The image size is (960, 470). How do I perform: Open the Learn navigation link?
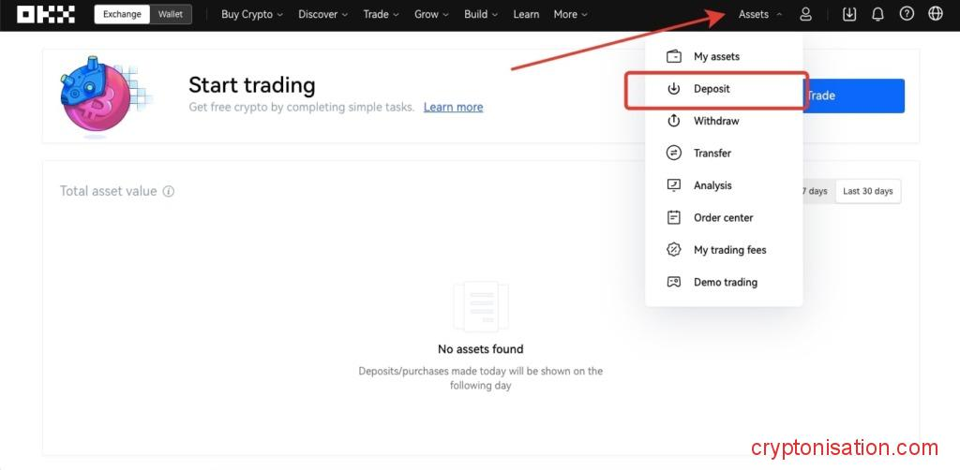(x=526, y=15)
